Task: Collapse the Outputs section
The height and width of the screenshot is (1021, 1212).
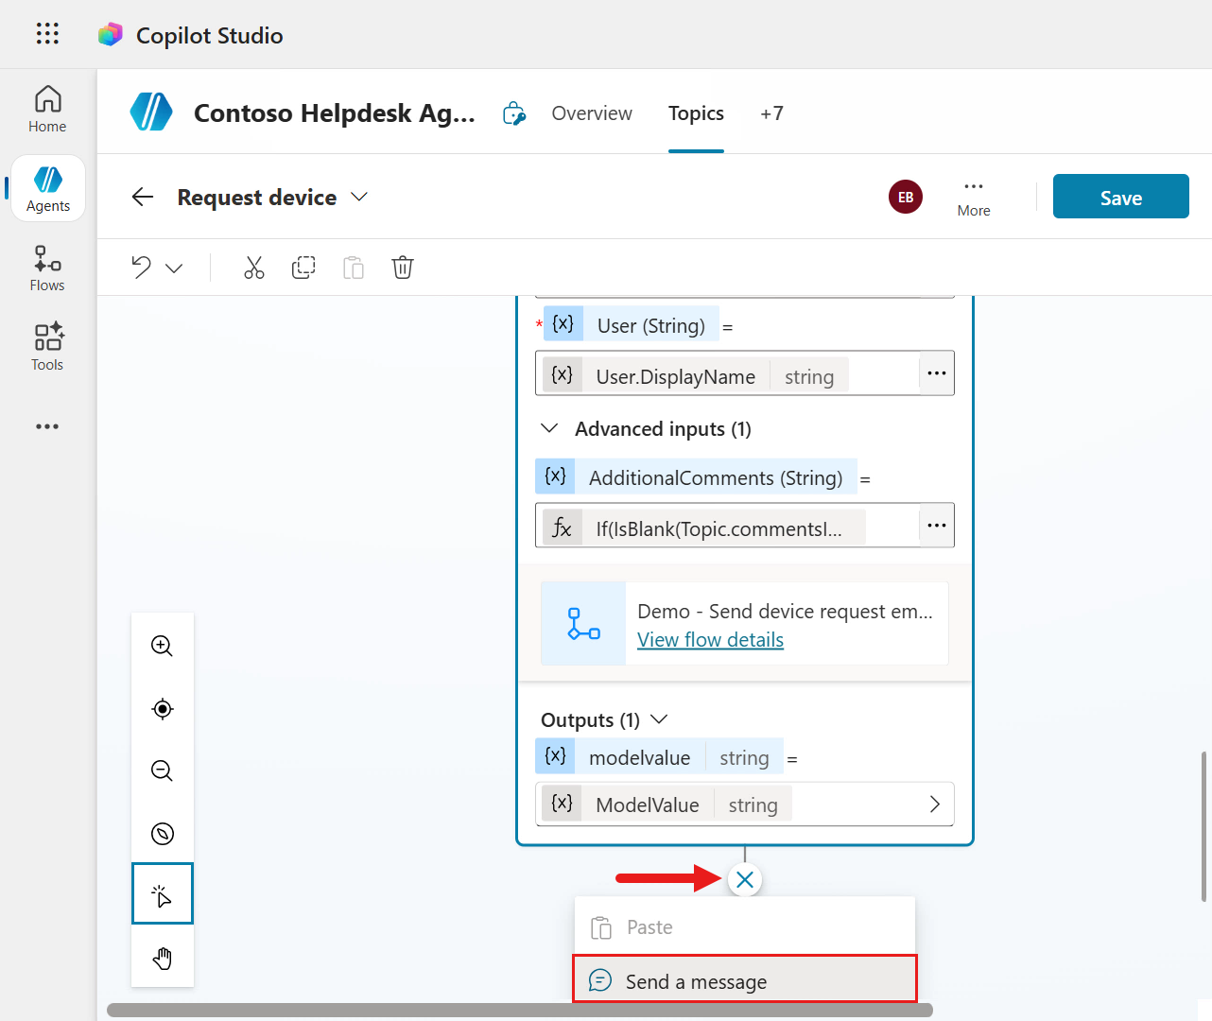Action: click(x=658, y=718)
